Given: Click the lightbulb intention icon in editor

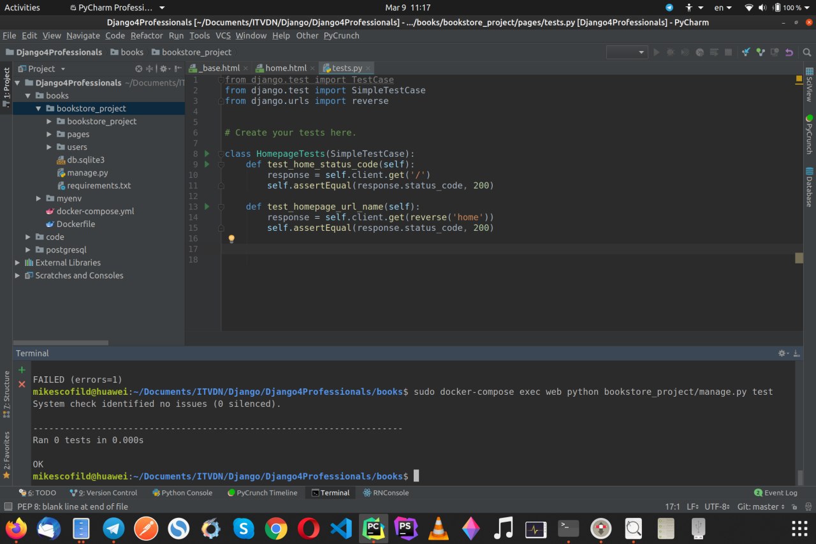Looking at the screenshot, I should click(x=231, y=239).
